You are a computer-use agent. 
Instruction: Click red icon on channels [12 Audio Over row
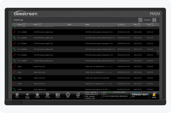point(14,66)
